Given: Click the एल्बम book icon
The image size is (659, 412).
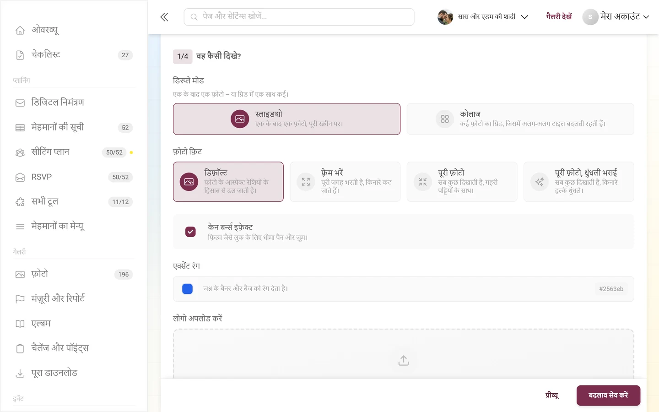Looking at the screenshot, I should [20, 324].
